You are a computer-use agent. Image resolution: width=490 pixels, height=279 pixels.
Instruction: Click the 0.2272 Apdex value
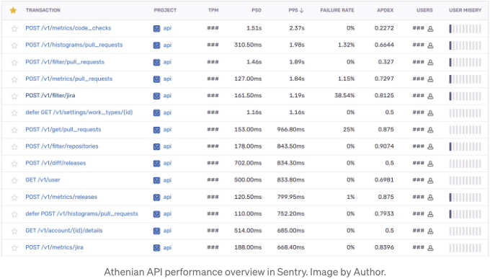click(384, 28)
